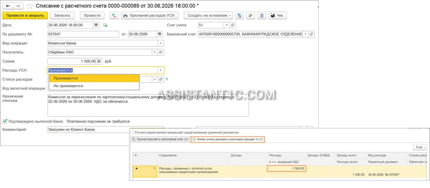Image resolution: width=430 pixels, height=188 pixels.
Task: Enable Ручная корректировка checkbox
Action: pyautogui.click(x=132, y=133)
